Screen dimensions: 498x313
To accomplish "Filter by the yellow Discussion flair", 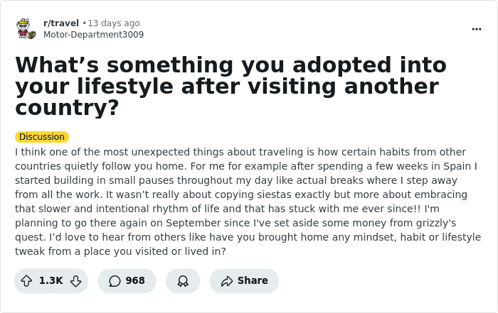I will pyautogui.click(x=42, y=137).
